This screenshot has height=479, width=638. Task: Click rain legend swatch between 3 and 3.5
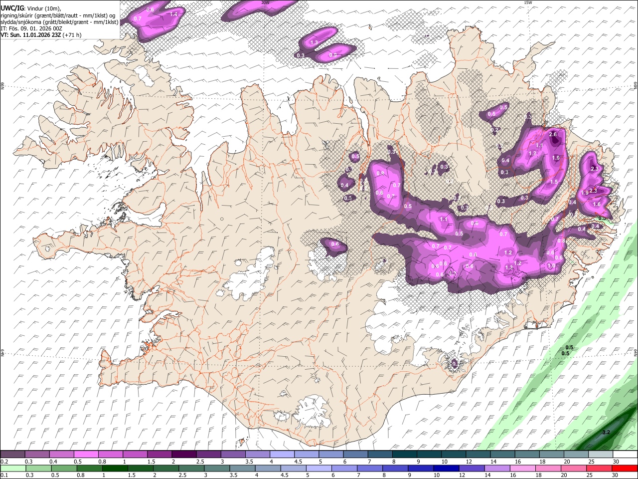point(216,468)
